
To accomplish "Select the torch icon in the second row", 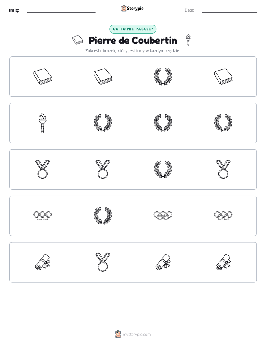I will click(x=42, y=123).
